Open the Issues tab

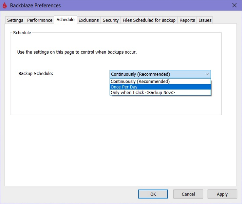[205, 20]
